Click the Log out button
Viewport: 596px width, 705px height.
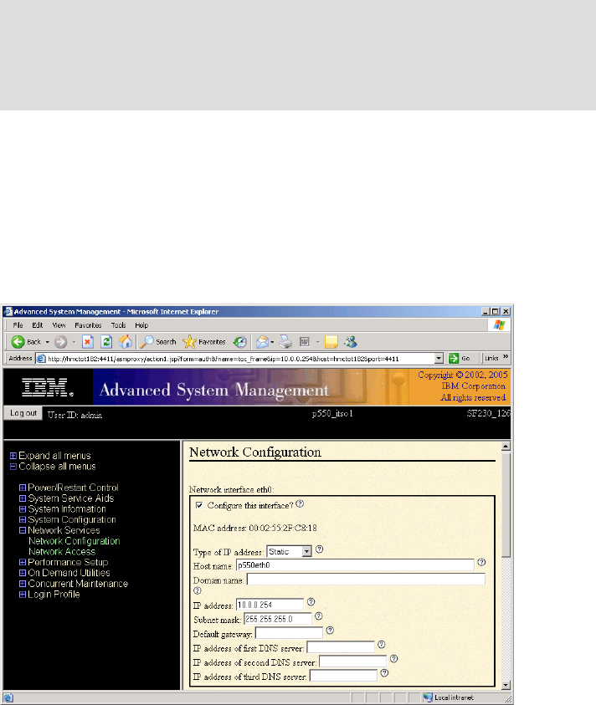pyautogui.click(x=23, y=413)
